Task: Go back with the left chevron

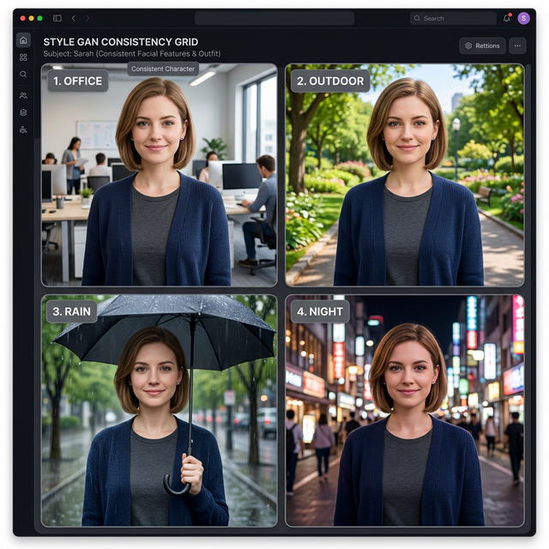Action: (74, 18)
